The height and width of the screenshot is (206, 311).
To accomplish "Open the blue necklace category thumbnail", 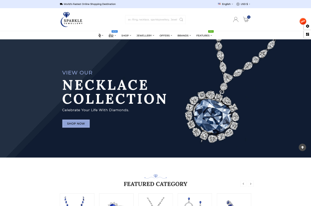I will (77, 200).
